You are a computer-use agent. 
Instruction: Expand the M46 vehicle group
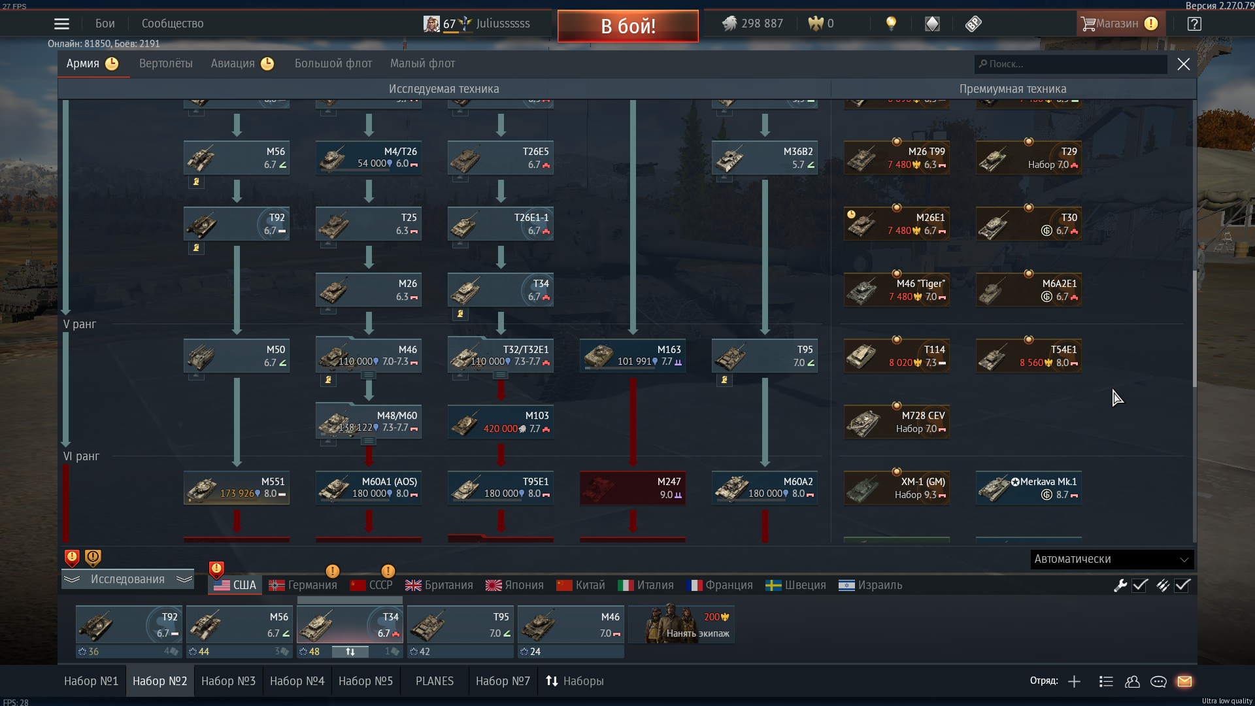369,375
